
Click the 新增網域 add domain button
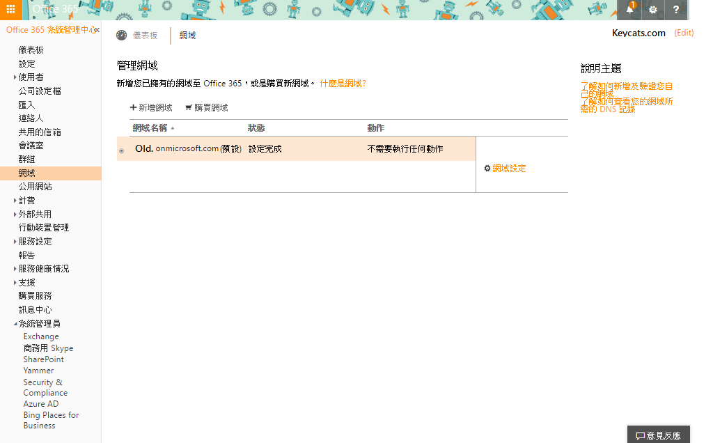tap(151, 108)
